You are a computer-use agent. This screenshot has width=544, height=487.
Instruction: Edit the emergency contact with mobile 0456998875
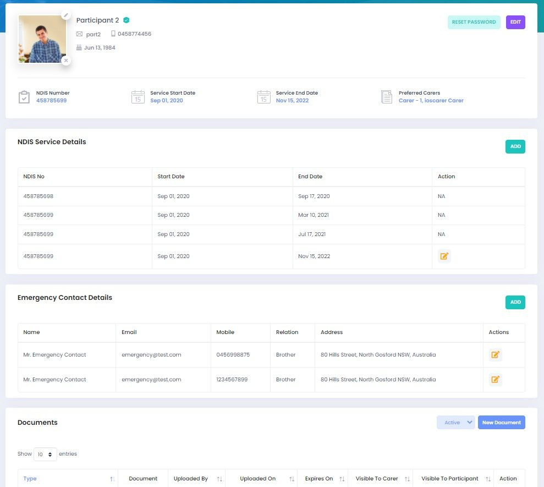pyautogui.click(x=496, y=355)
